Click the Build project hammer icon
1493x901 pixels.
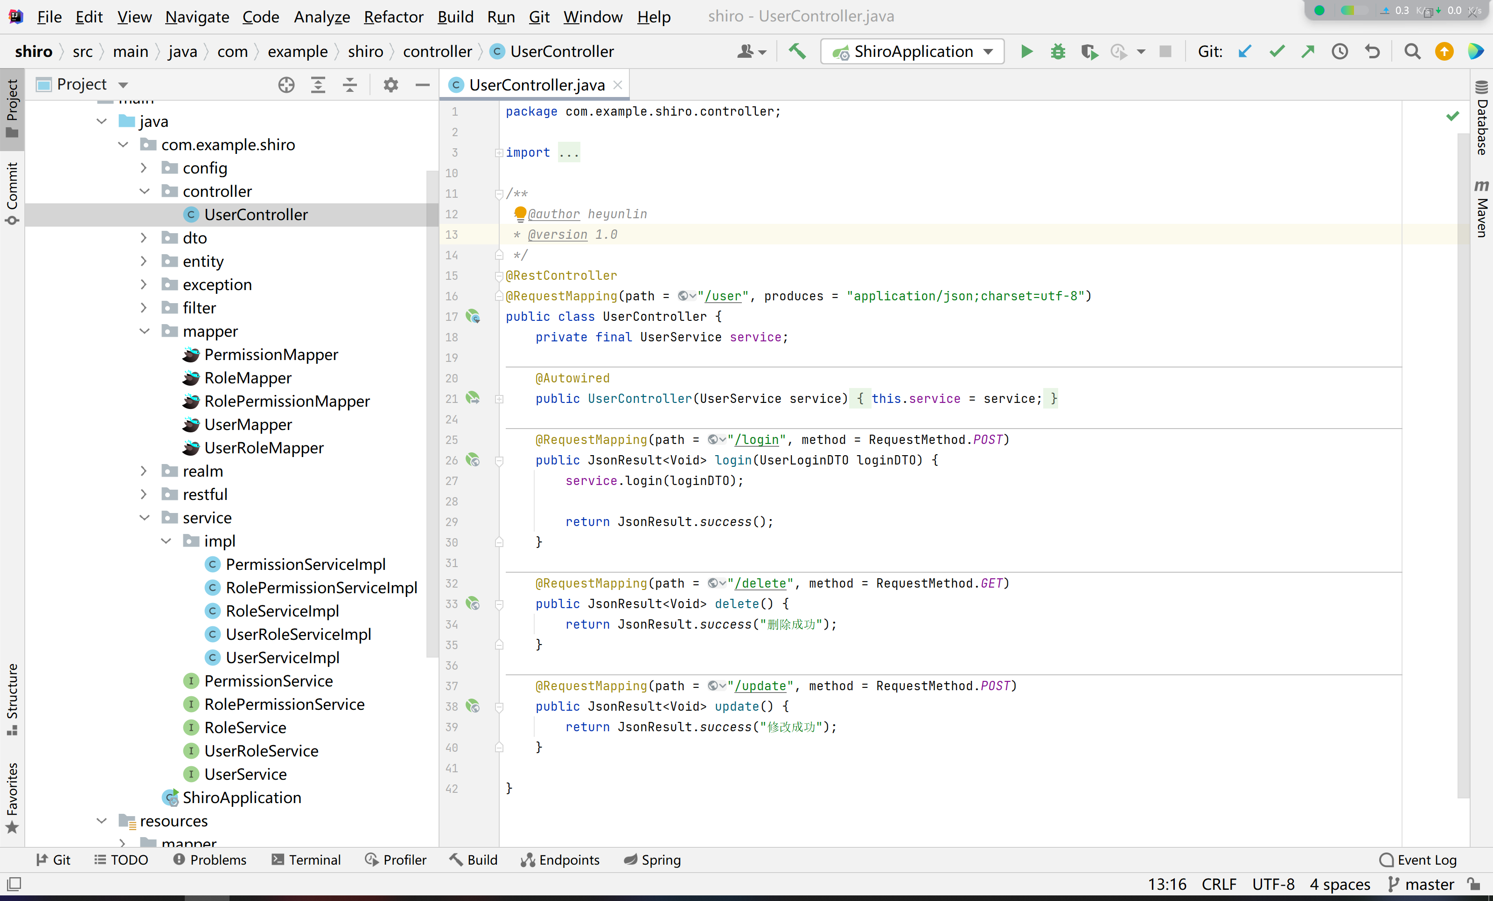point(797,51)
